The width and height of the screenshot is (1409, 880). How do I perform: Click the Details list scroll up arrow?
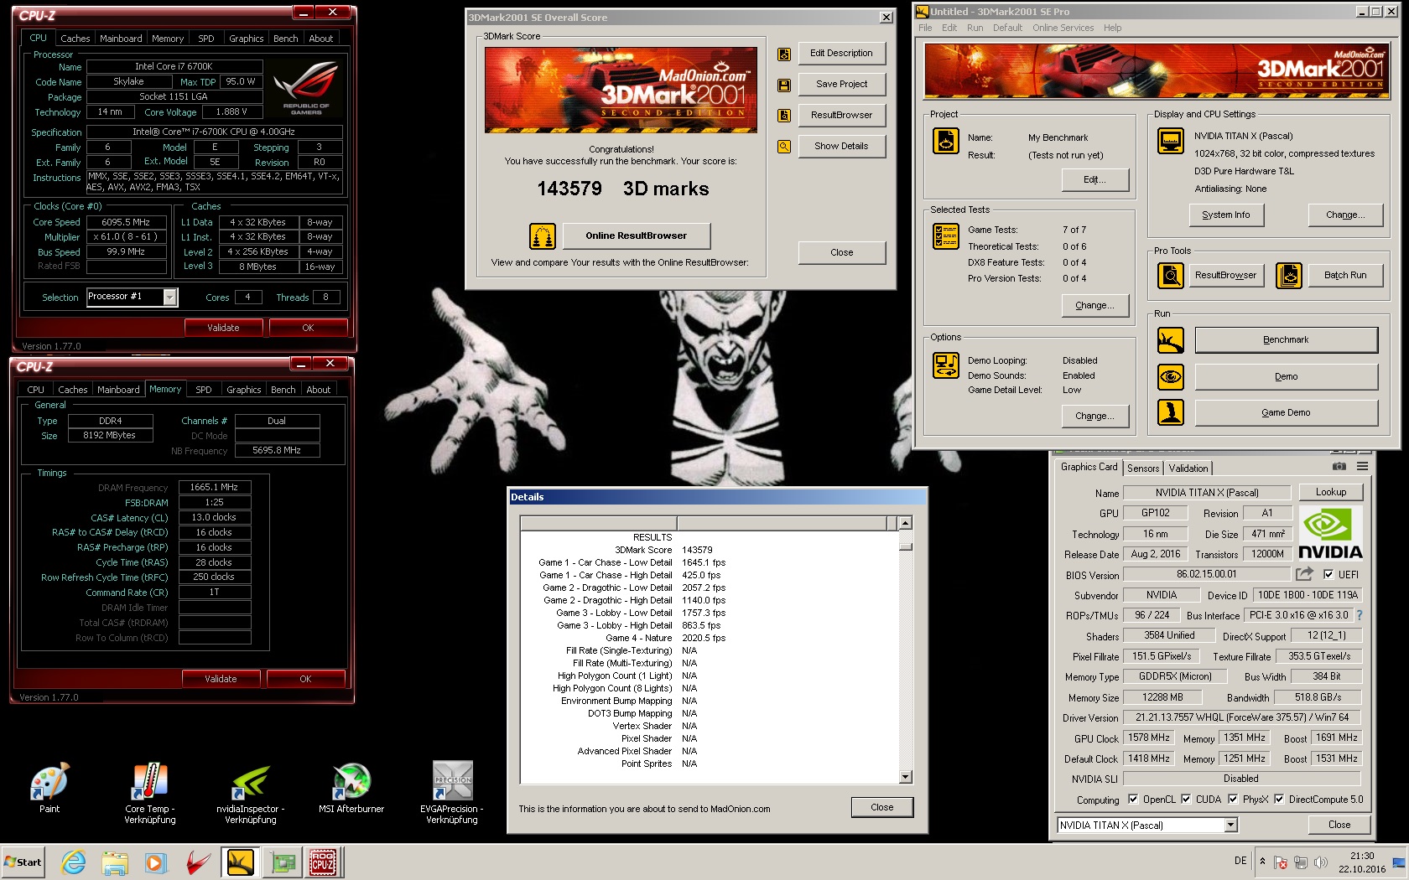[905, 523]
